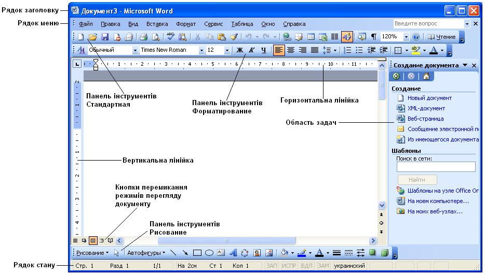Screen dimensions: 485x274
Task: Create a new blank document icon
Action: pyautogui.click(x=80, y=37)
